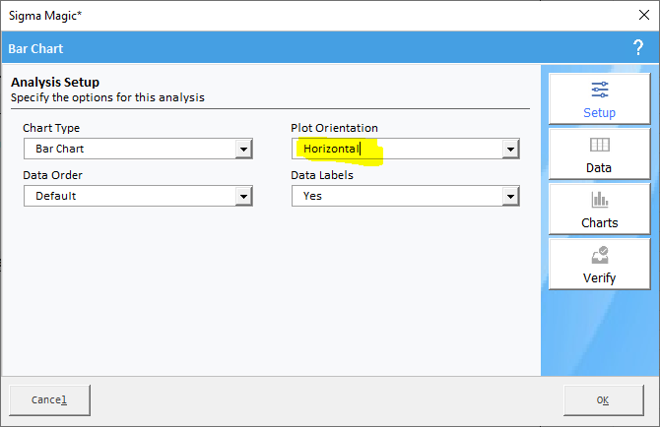Click the Bar Chart value in Chart Type field
This screenshot has height=427, width=660.
coord(60,149)
